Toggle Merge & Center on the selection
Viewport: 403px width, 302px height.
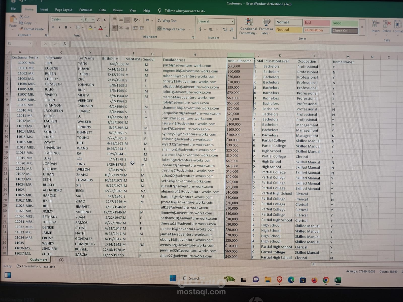(x=172, y=29)
